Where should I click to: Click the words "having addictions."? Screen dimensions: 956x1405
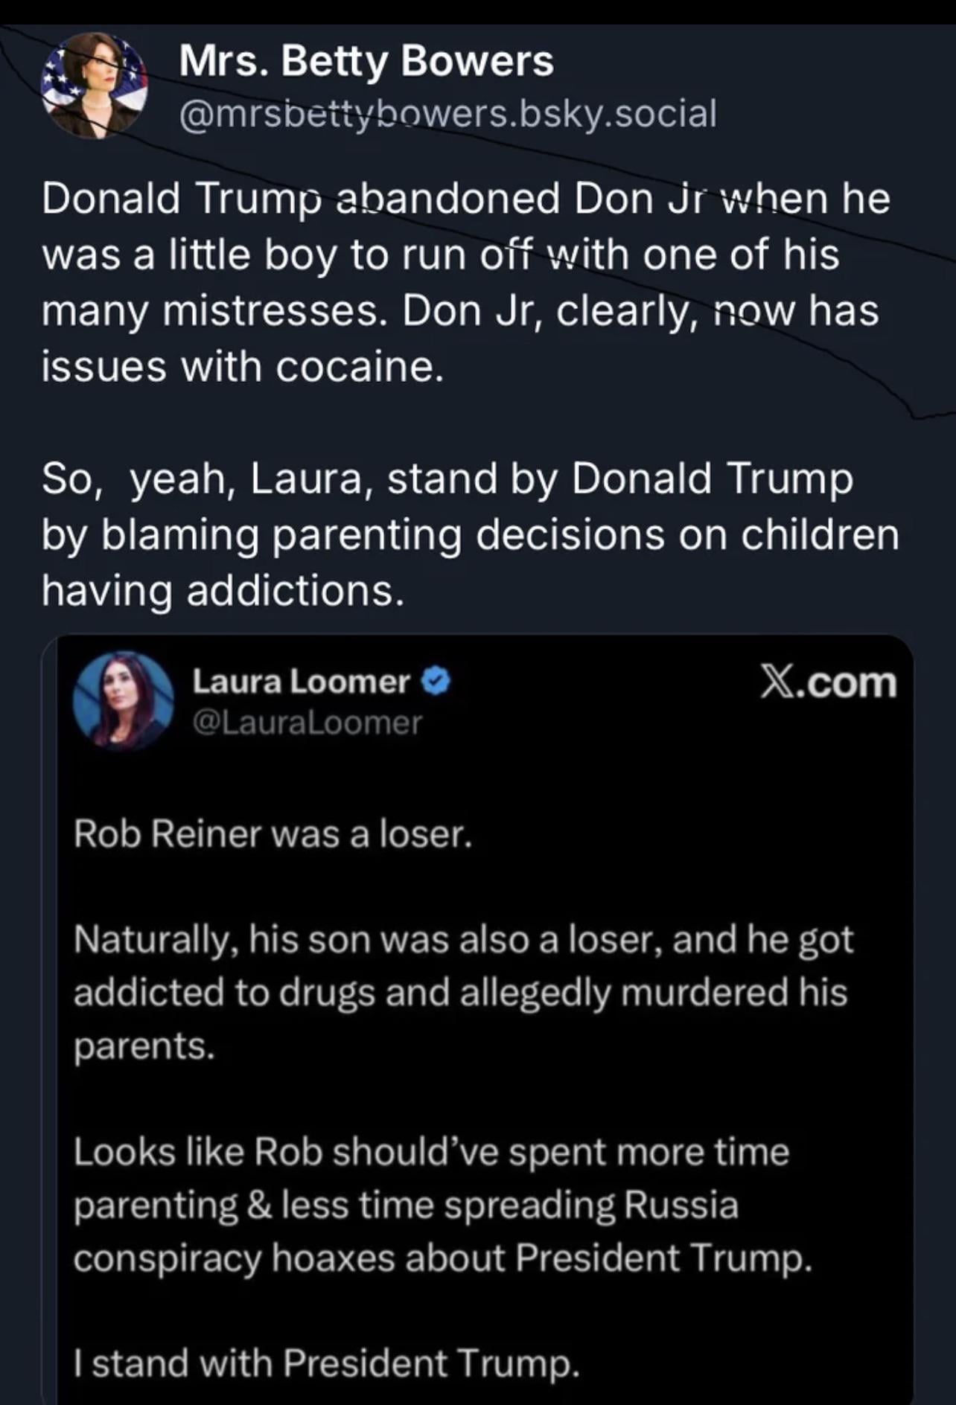coord(223,591)
